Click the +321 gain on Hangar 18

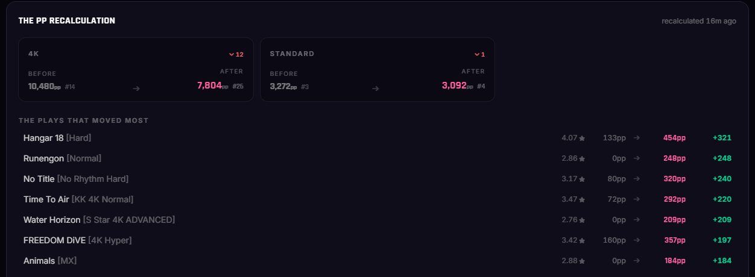[x=722, y=138]
